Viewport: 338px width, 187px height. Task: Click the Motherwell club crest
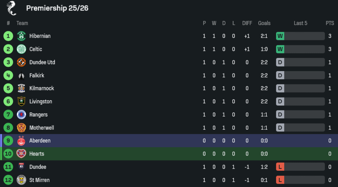click(21, 128)
